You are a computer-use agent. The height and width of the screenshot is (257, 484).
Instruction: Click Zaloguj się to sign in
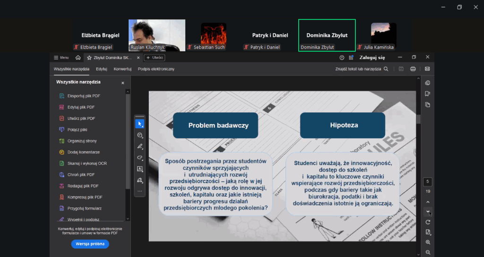[372, 58]
